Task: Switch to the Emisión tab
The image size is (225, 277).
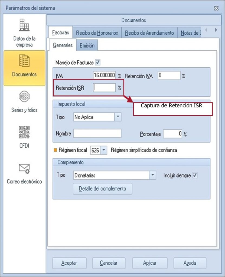Action: [x=87, y=45]
